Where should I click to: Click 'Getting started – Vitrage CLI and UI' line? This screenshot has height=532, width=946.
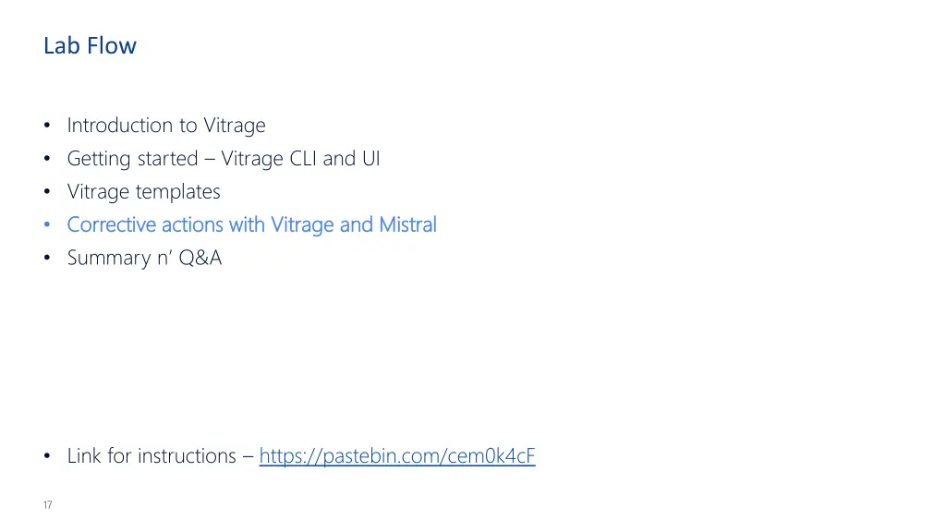(224, 159)
